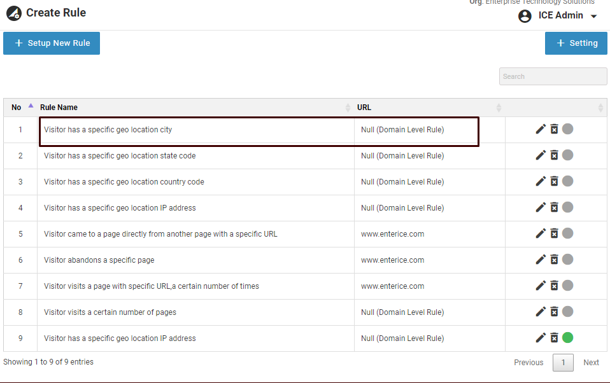Open the Setting button
Image resolution: width=610 pixels, height=383 pixels.
(576, 43)
